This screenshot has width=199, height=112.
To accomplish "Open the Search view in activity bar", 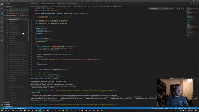I will pyautogui.click(x=2, y=9).
